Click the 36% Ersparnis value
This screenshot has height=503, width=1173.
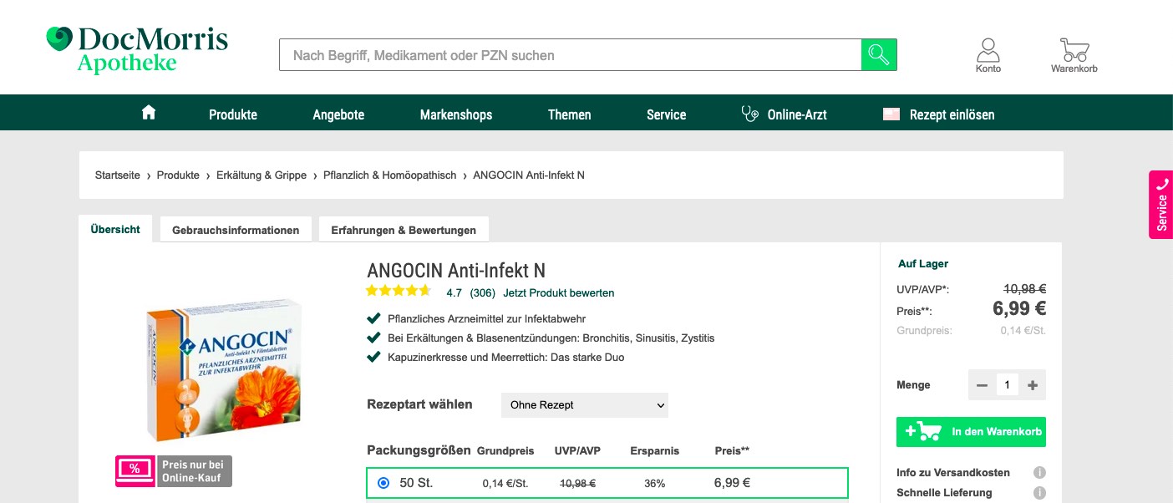point(655,483)
